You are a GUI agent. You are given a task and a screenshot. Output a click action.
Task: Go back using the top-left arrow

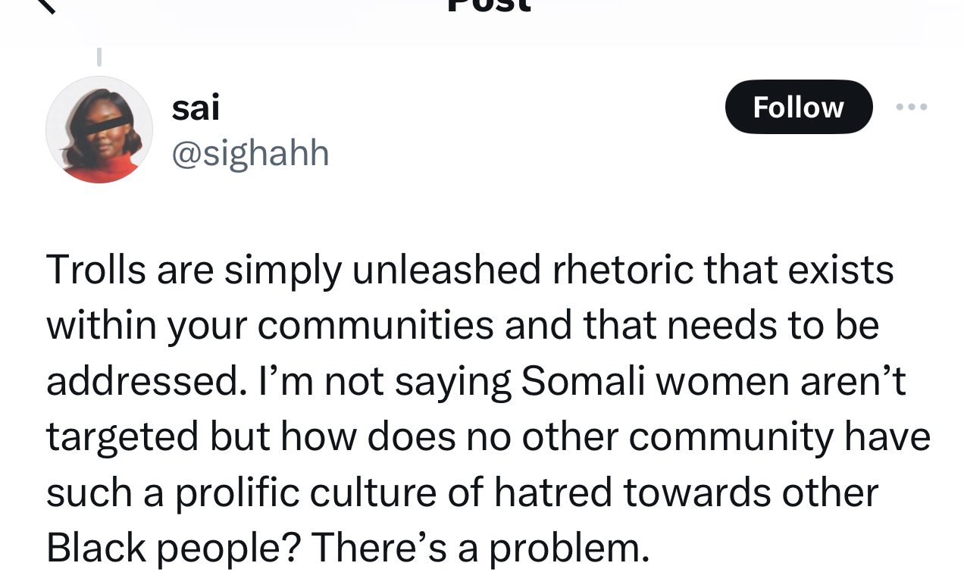click(45, 5)
